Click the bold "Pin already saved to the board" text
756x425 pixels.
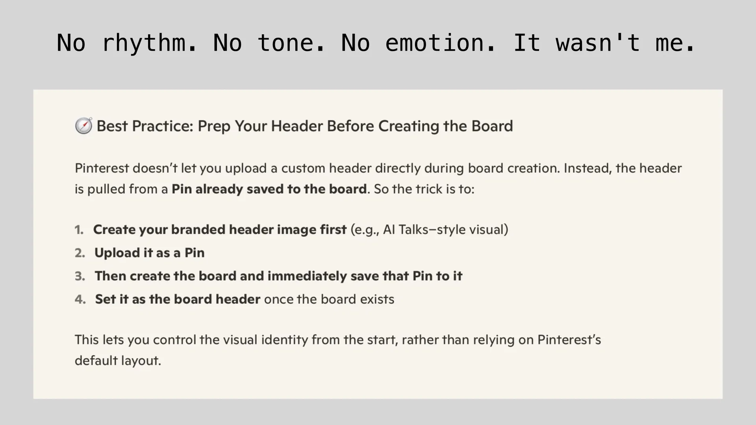pos(269,189)
